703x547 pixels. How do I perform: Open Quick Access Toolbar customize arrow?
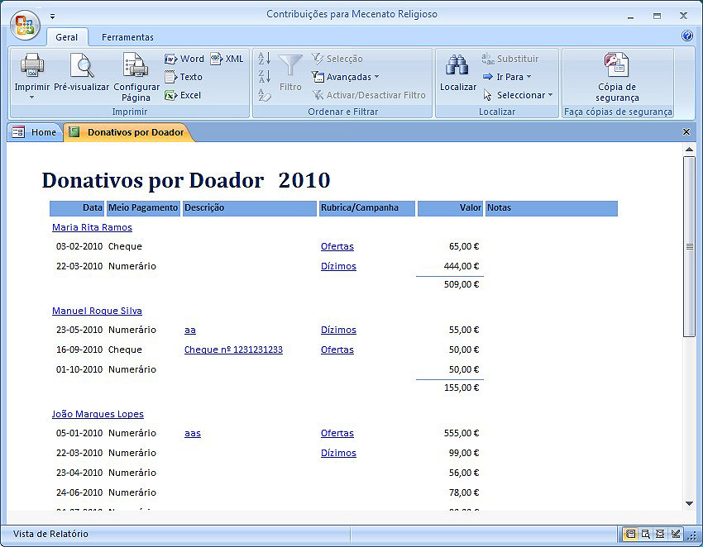point(52,17)
